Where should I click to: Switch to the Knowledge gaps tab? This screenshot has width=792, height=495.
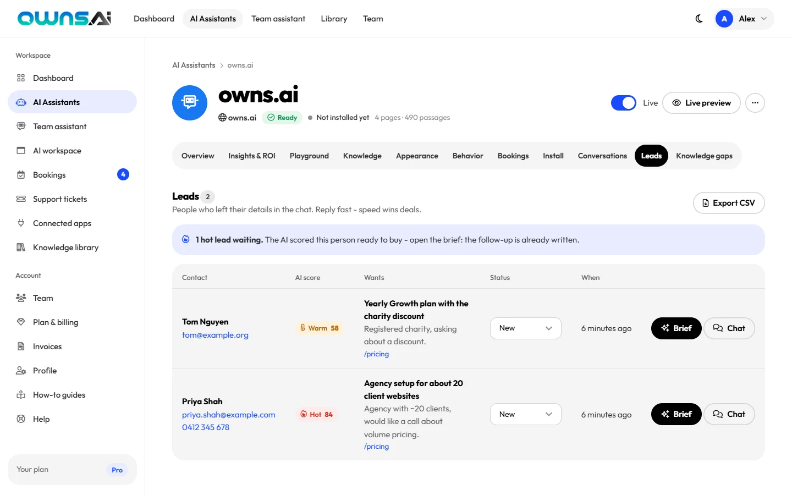[x=704, y=156]
